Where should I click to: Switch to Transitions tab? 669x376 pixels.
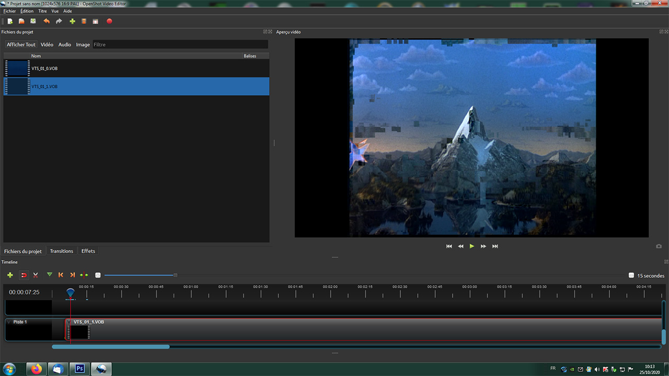(62, 251)
